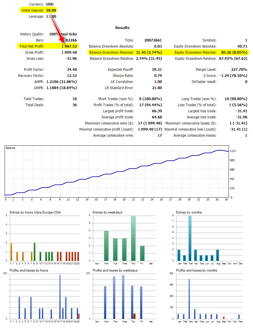Image resolution: width=253 pixels, height=329 pixels.
Task: Select Balance Drawdown Relative value 2.74% (31.45)
Action: point(149,58)
